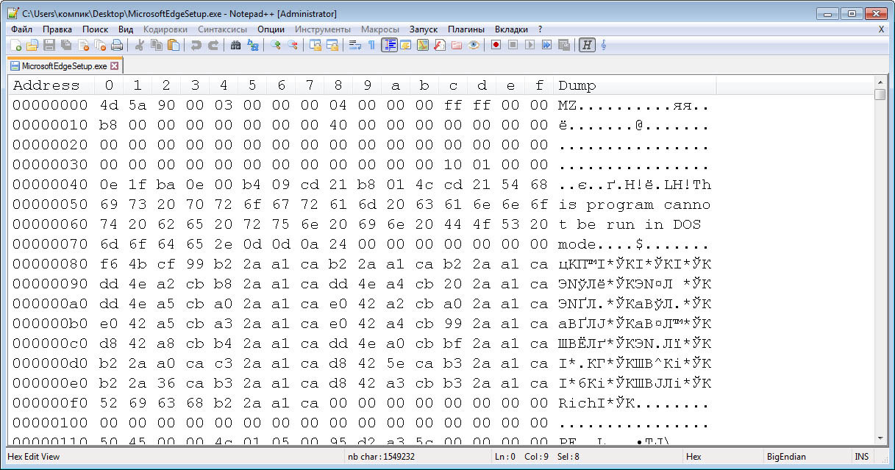Click Synchronize Horizontal Scrolling icon

pos(332,45)
